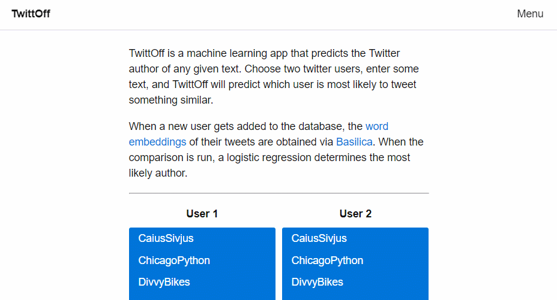This screenshot has width=557, height=300.
Task: Click the text "likely author."
Action: click(x=158, y=173)
